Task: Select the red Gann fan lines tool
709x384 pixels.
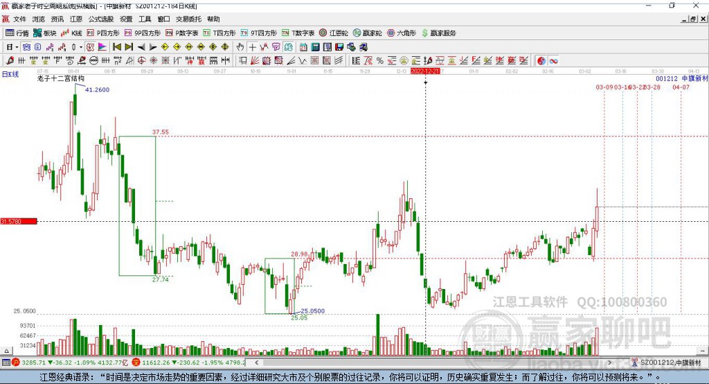Action: point(255,61)
